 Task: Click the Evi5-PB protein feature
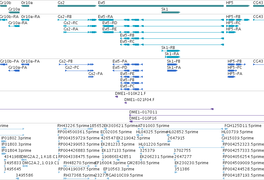tap(132, 83)
